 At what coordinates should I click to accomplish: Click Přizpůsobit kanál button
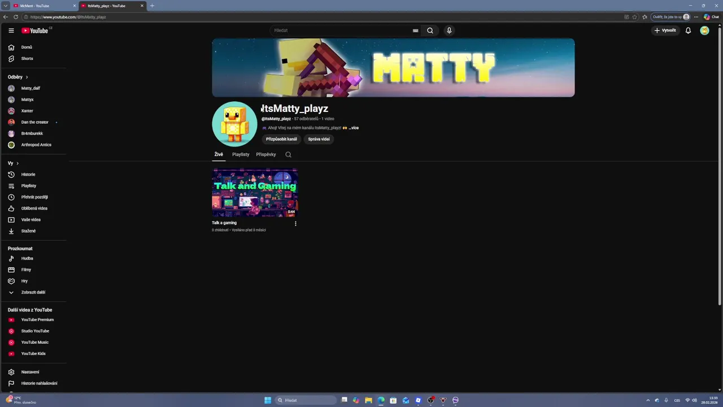coord(281,139)
